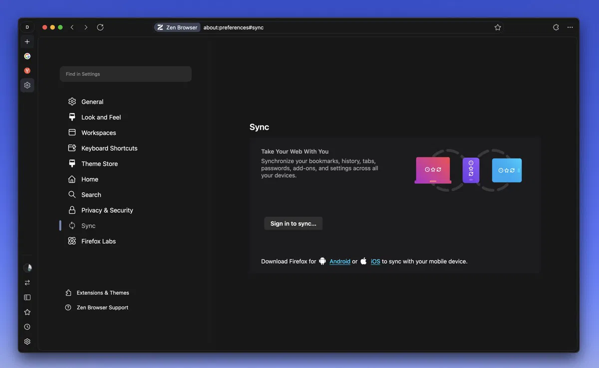Switch to the Sync settings tab
The image size is (599, 368).
[x=88, y=225]
